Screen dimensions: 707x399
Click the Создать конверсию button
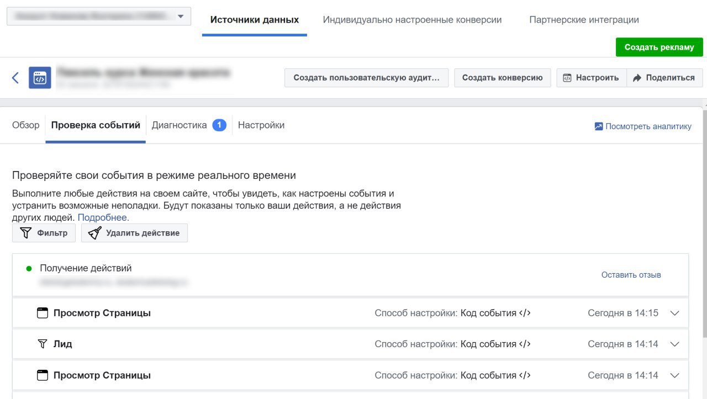503,78
